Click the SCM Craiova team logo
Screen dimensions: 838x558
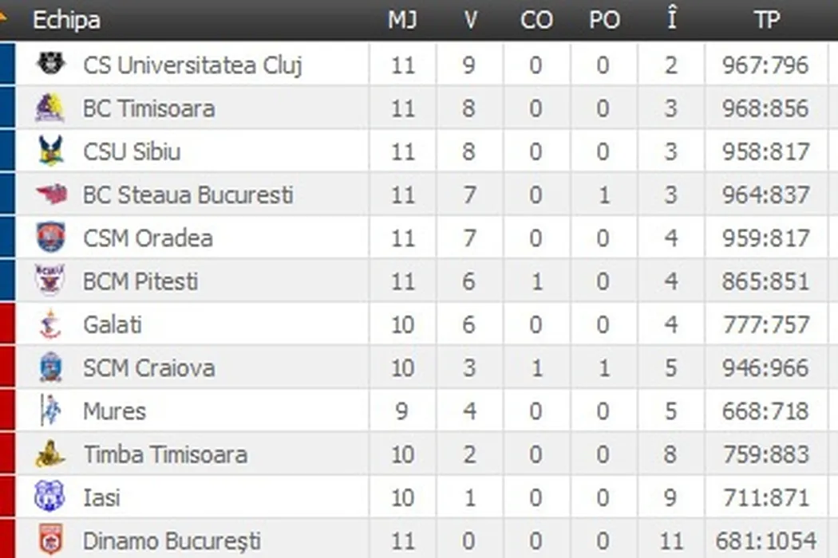[x=50, y=367]
